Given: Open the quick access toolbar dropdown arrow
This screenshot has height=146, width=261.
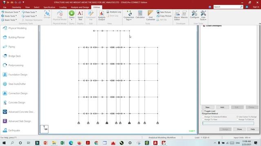Looking at the screenshot, I should [23, 2].
